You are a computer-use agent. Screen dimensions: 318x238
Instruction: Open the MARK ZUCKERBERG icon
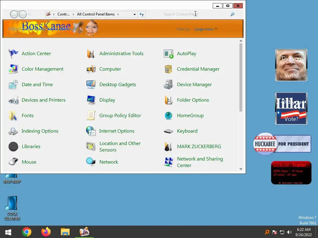click(169, 147)
